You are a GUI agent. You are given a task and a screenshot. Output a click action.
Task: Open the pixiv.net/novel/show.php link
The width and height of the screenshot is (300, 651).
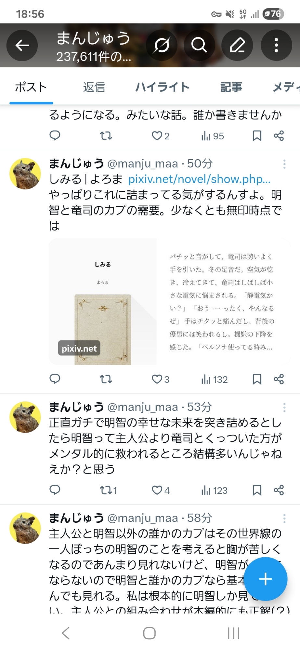pyautogui.click(x=199, y=179)
